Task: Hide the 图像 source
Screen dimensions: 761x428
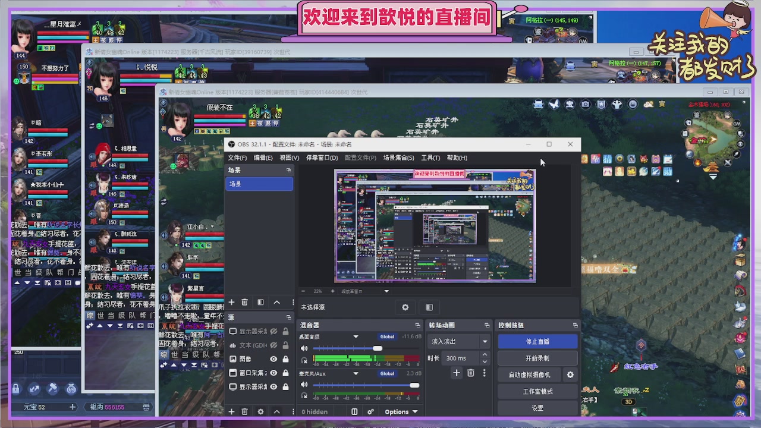Action: click(x=273, y=359)
